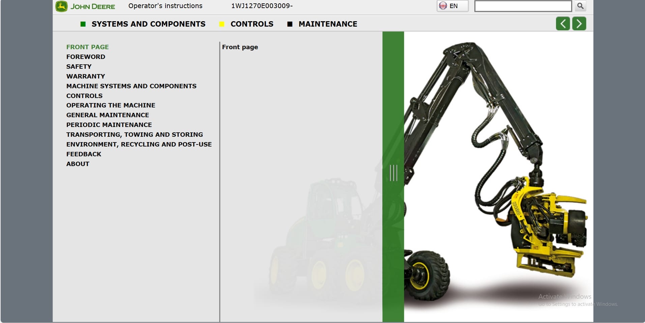645x323 pixels.
Task: Click the yellow square beside Controls
Action: click(x=222, y=24)
